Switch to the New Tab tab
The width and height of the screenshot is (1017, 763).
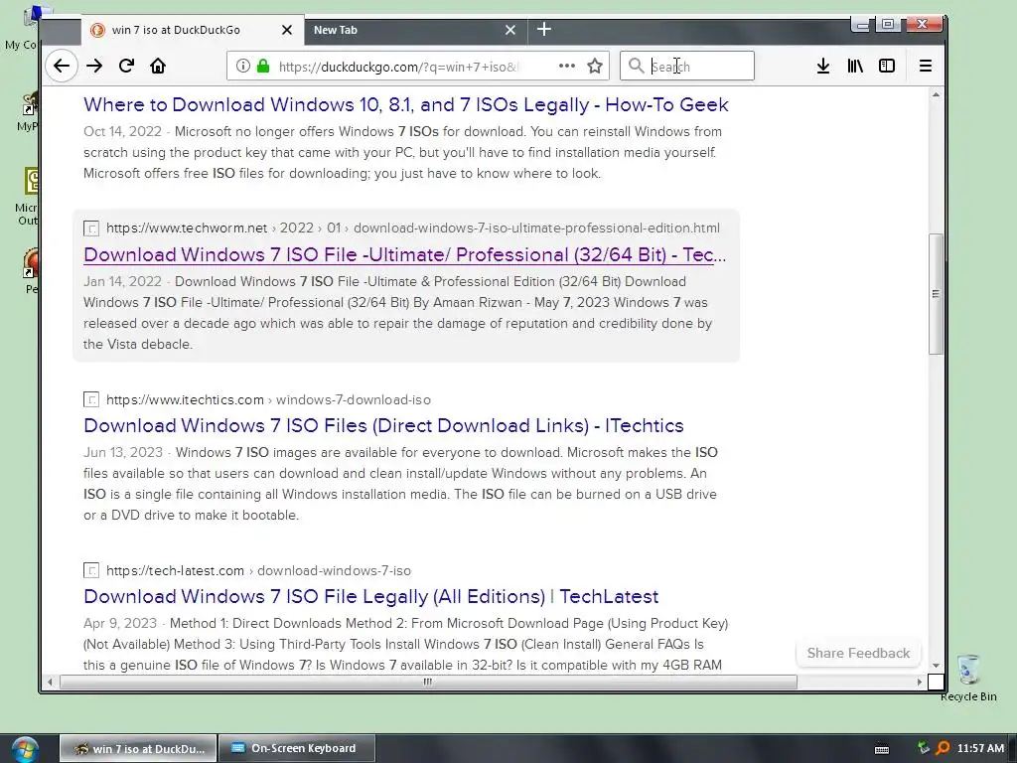(x=415, y=30)
